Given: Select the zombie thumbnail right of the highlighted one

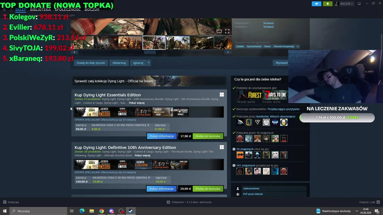Looking at the screenshot, I should pyautogui.click(x=178, y=42).
